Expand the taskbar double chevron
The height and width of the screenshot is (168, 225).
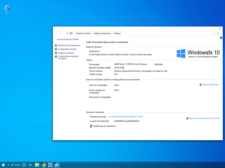click(x=8, y=165)
